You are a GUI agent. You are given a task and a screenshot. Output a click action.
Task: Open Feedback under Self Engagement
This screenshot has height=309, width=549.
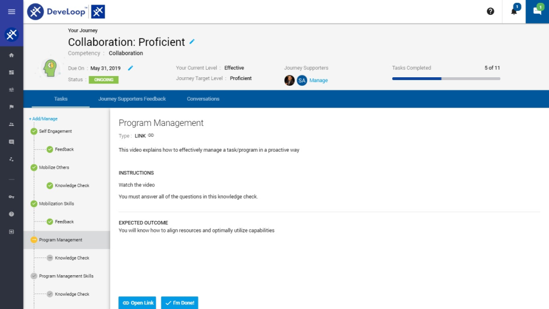64,149
